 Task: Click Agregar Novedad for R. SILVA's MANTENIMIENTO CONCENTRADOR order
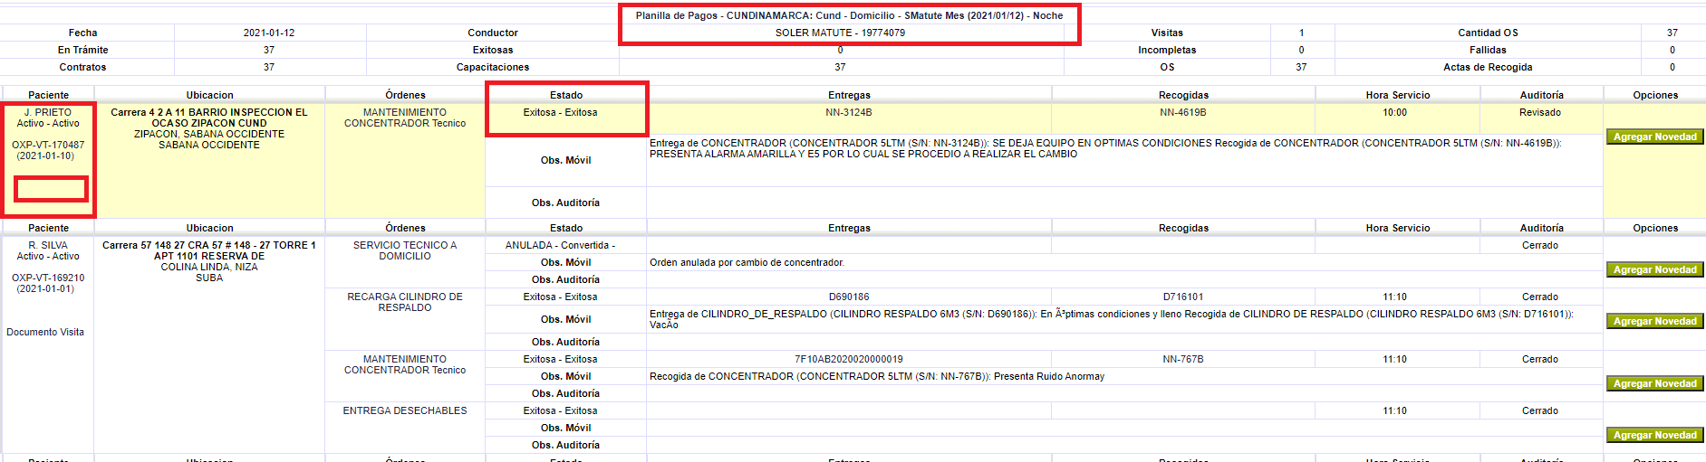pos(1655,384)
